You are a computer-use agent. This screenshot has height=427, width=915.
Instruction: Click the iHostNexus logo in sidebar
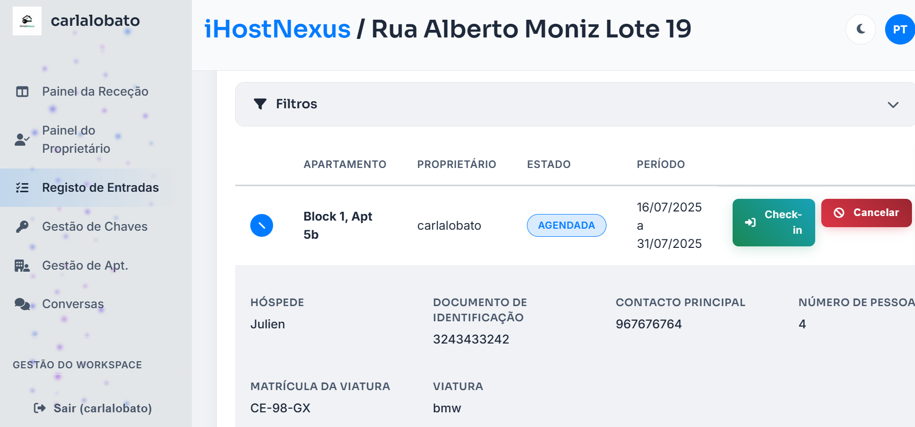(27, 21)
